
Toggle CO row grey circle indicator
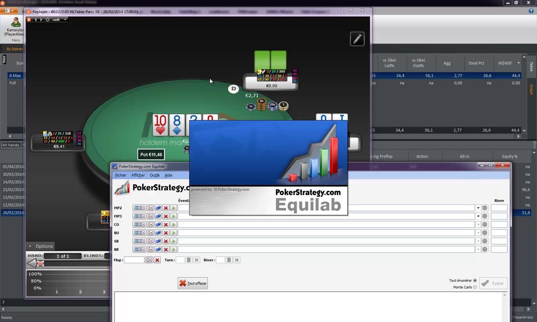coord(485,225)
